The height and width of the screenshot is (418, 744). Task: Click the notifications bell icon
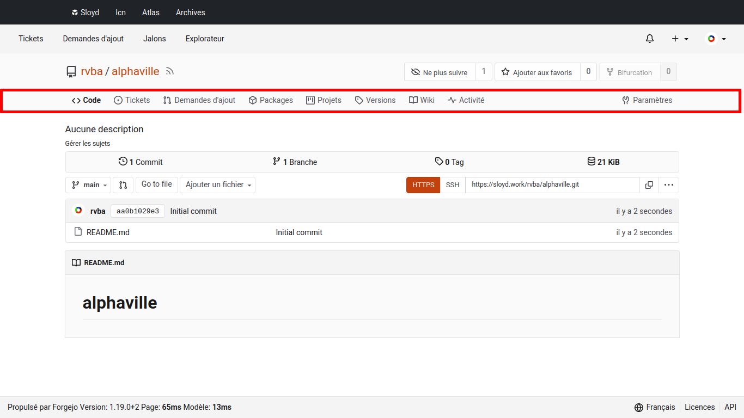tap(649, 39)
